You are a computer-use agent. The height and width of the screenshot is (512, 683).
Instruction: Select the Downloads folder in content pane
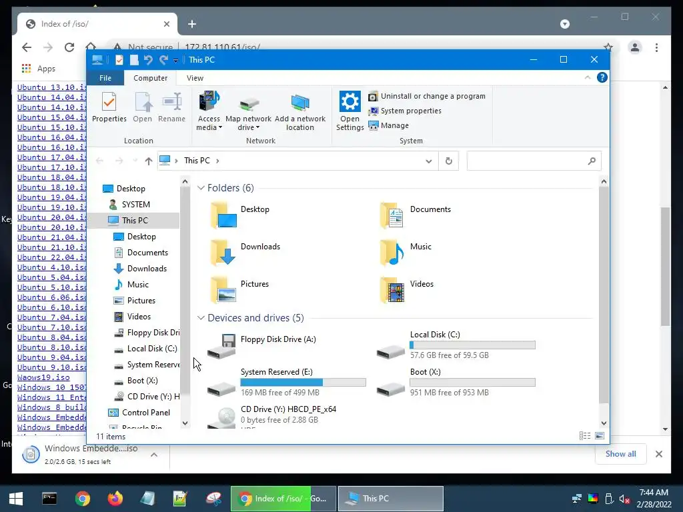point(245,252)
